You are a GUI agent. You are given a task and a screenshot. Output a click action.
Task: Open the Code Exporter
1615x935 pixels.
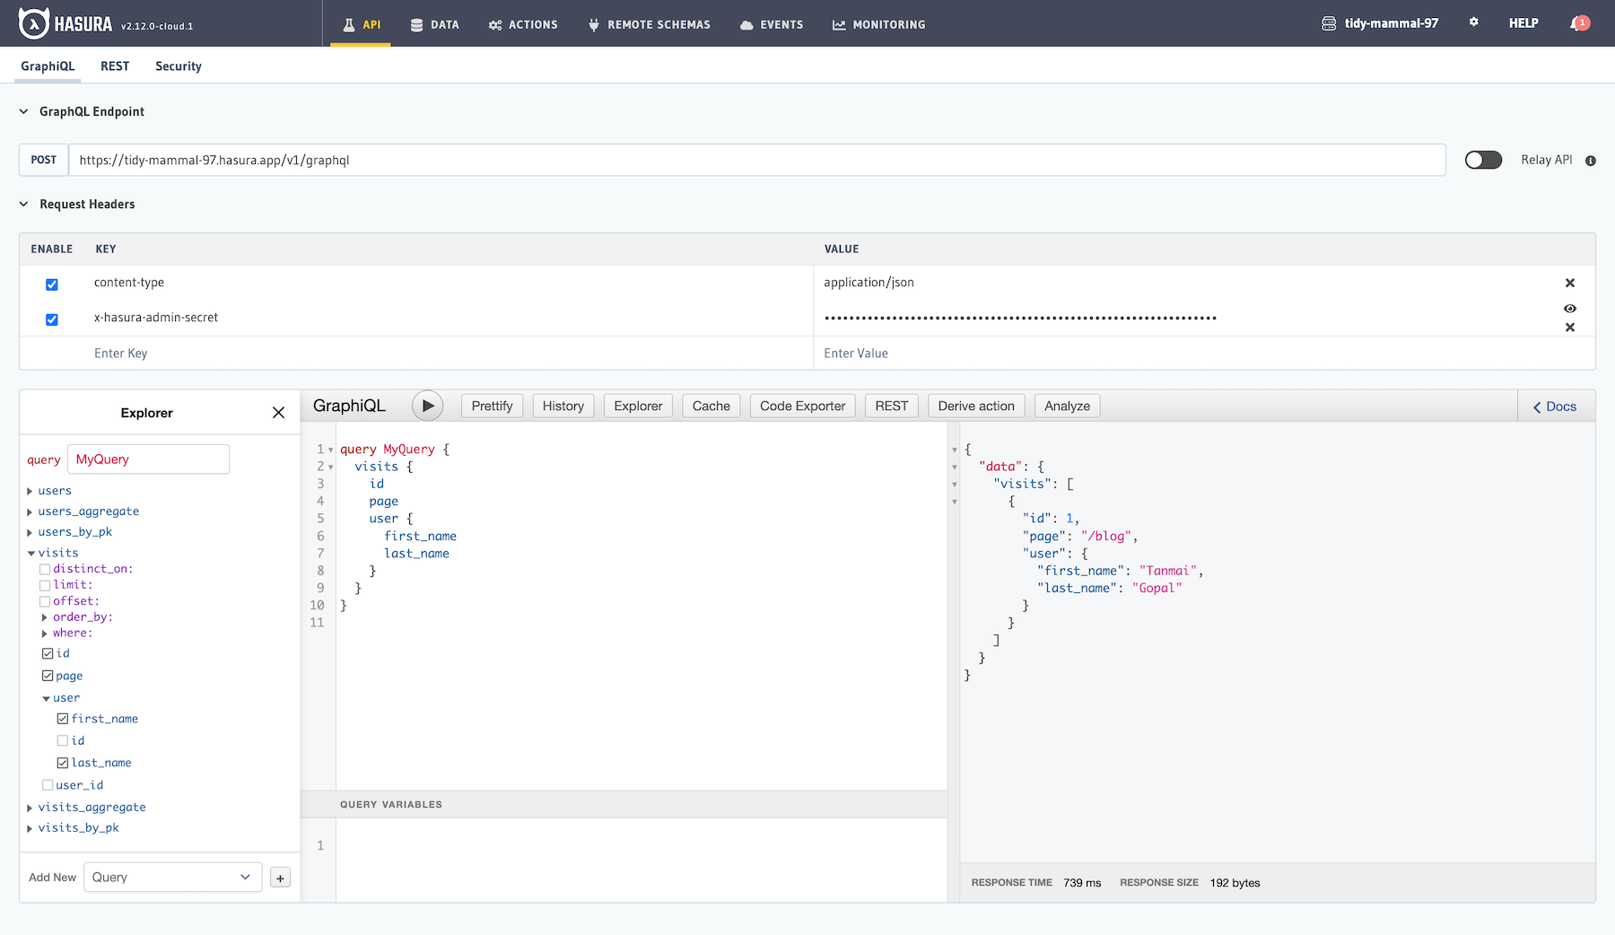pyautogui.click(x=801, y=406)
